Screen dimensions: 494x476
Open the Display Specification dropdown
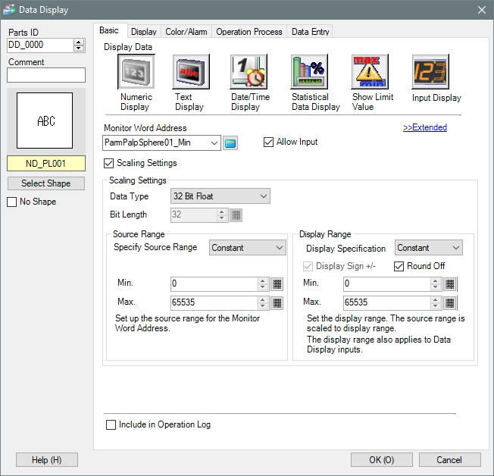(x=428, y=248)
